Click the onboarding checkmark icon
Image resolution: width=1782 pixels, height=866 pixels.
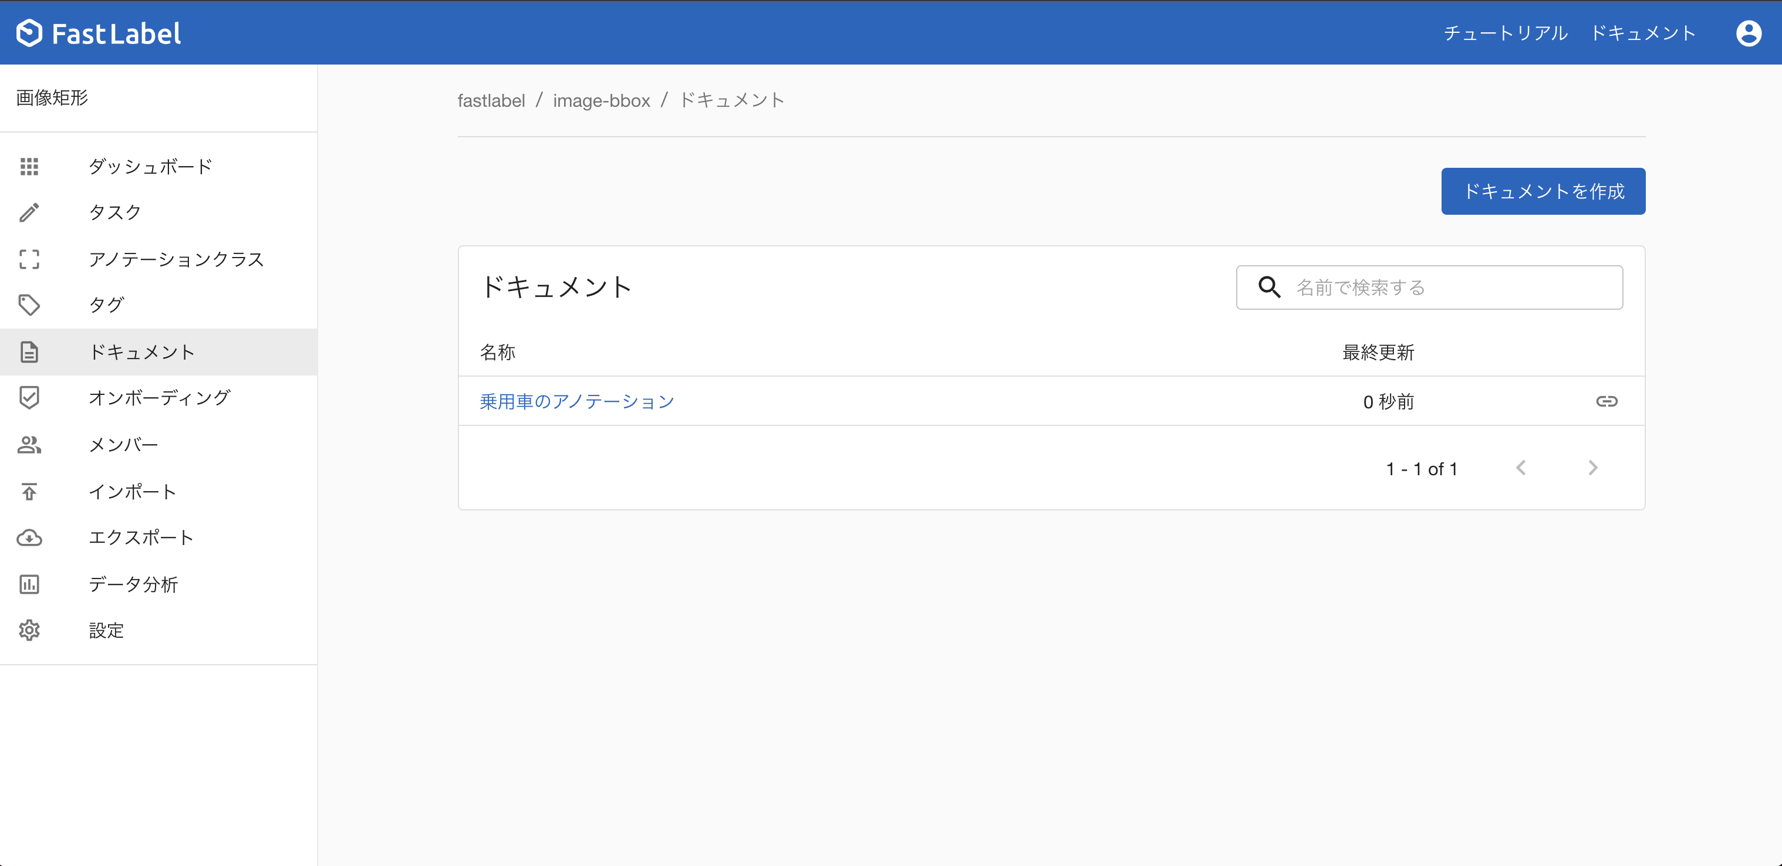click(x=29, y=398)
